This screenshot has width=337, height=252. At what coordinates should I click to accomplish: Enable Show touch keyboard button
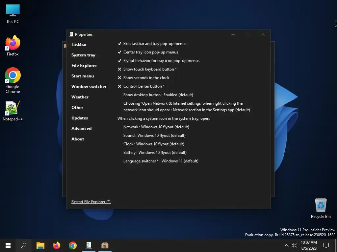pyautogui.click(x=147, y=69)
